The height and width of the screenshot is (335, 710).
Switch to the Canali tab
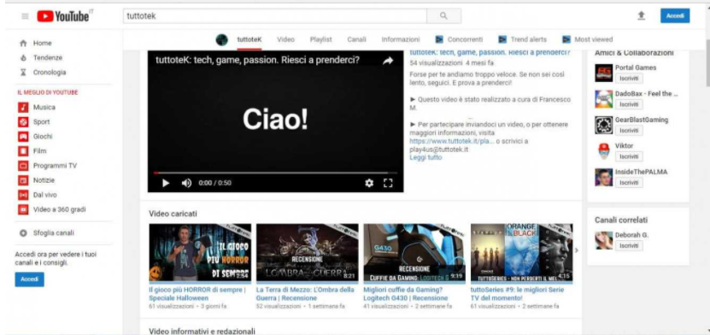357,40
